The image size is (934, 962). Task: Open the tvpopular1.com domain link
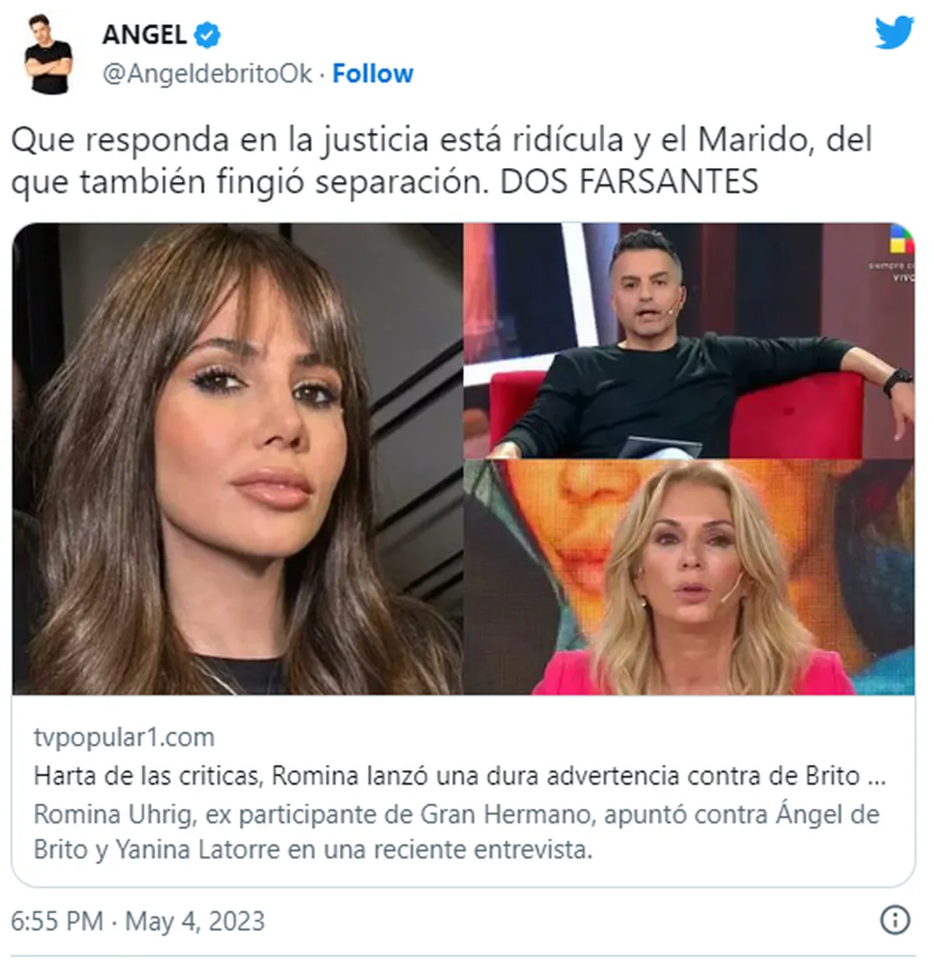(x=124, y=737)
